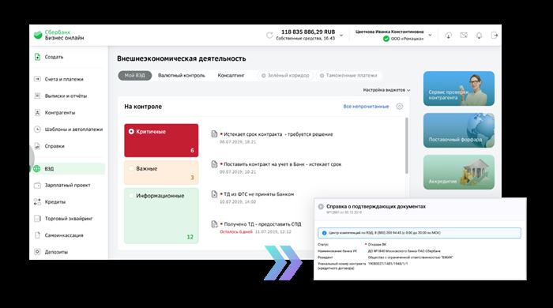Open Справки sidebar icon
This screenshot has width=553, height=308.
click(x=37, y=146)
